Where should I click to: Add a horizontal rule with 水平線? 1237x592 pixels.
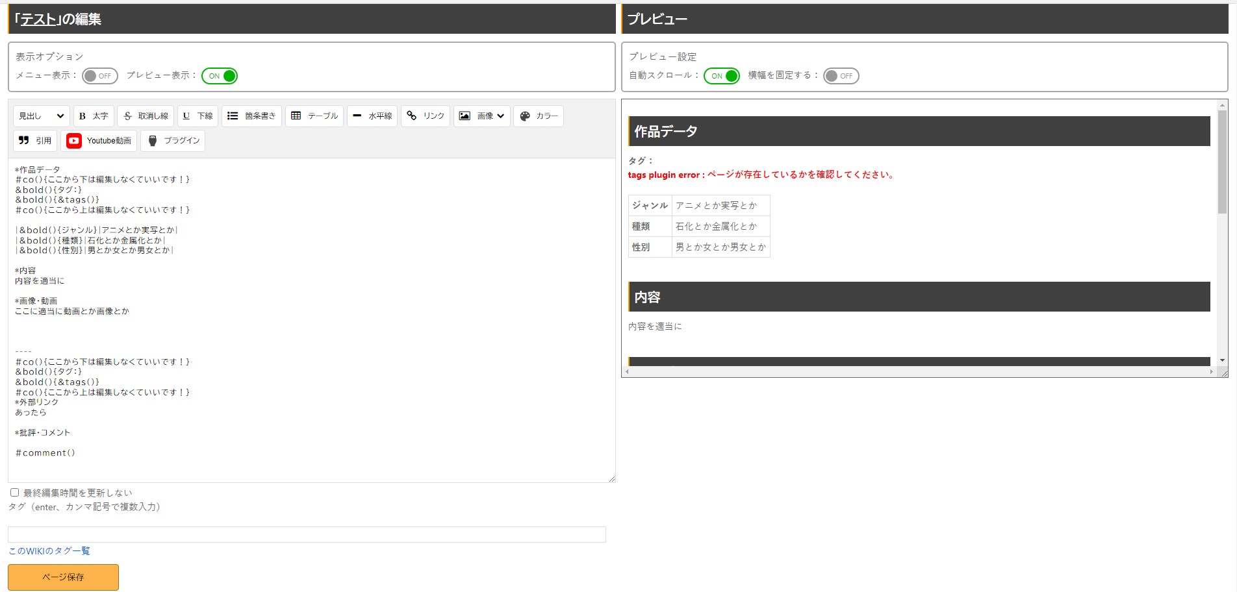pyautogui.click(x=372, y=116)
